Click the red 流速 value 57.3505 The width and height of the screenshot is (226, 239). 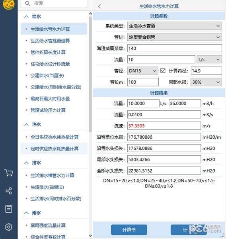[164, 126]
